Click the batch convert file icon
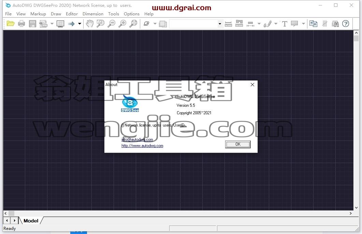The image size is (362, 234). [43, 24]
